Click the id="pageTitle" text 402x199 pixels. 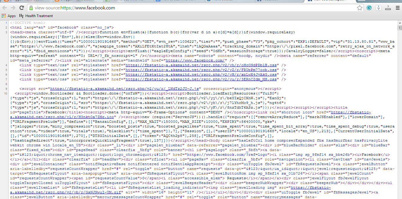[x=28, y=112]
